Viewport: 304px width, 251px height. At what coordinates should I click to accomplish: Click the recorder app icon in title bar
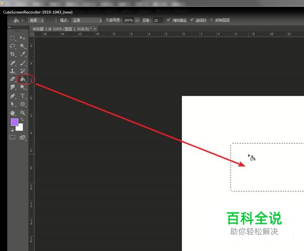(2, 4)
